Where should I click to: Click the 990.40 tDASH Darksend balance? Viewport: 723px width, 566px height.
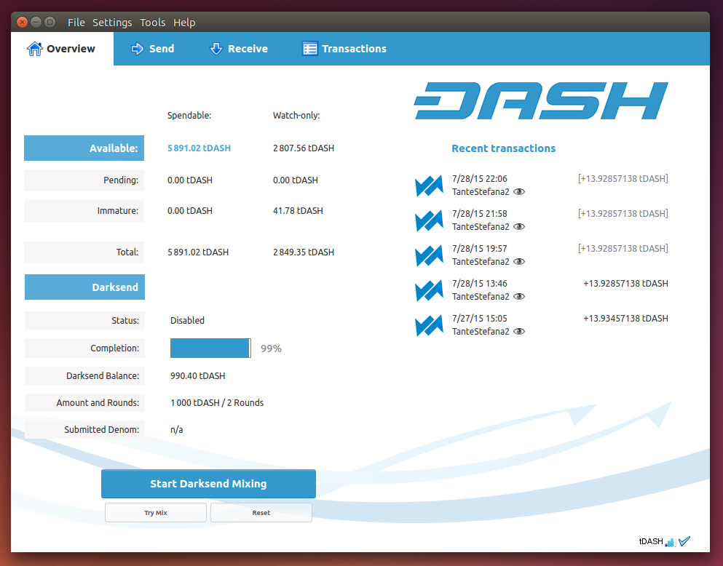click(198, 376)
